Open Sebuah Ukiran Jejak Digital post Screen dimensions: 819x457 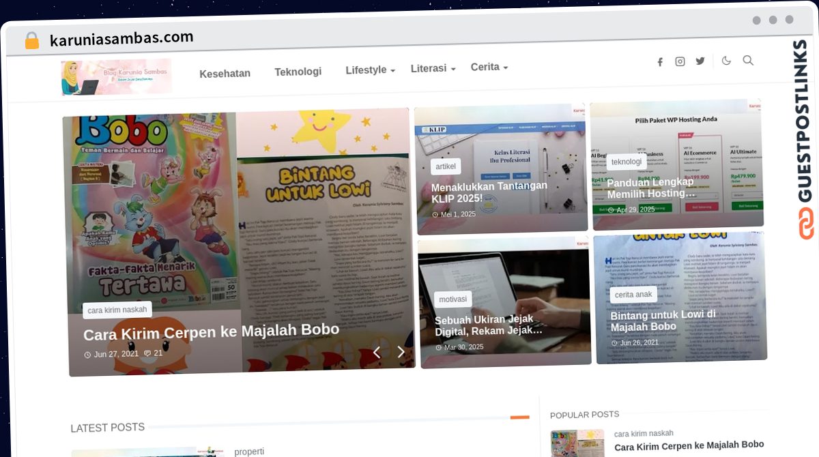click(x=489, y=325)
